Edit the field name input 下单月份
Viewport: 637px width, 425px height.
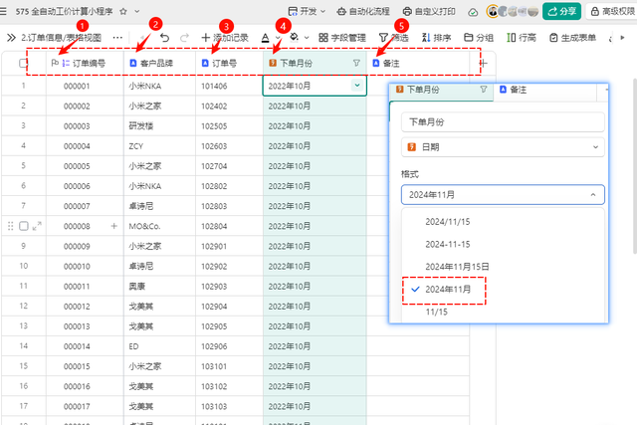pyautogui.click(x=503, y=122)
